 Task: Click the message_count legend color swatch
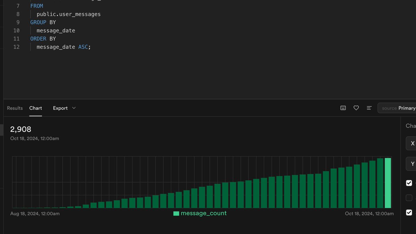[x=176, y=213]
